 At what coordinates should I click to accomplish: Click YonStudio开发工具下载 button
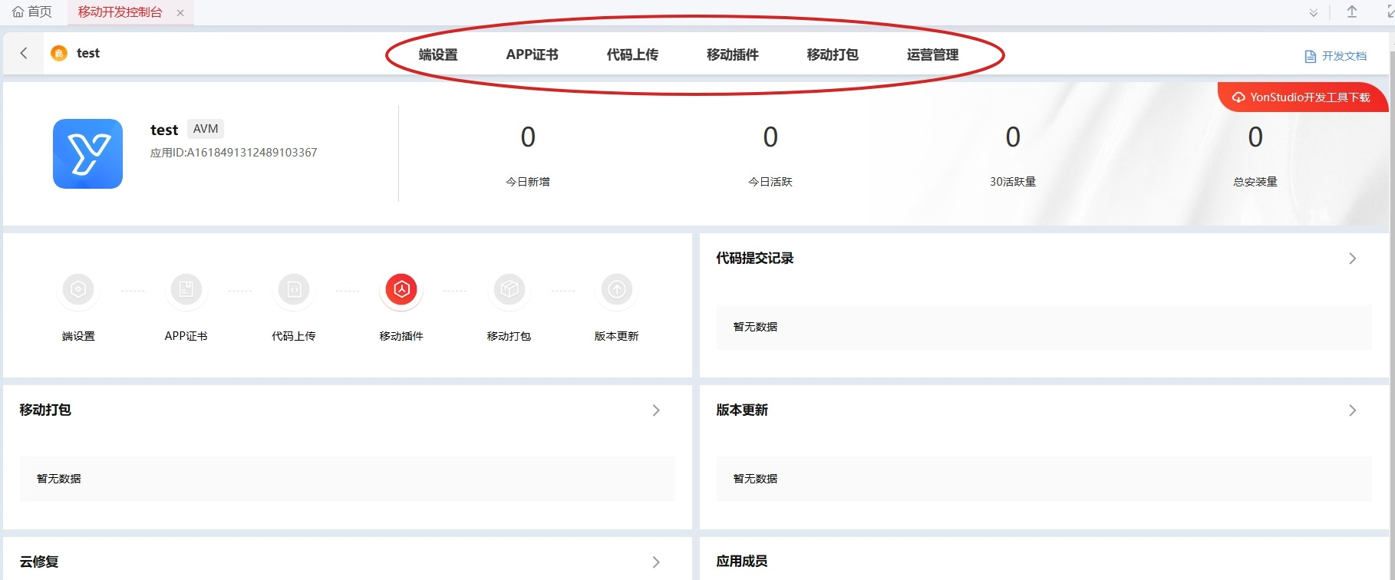point(1302,97)
